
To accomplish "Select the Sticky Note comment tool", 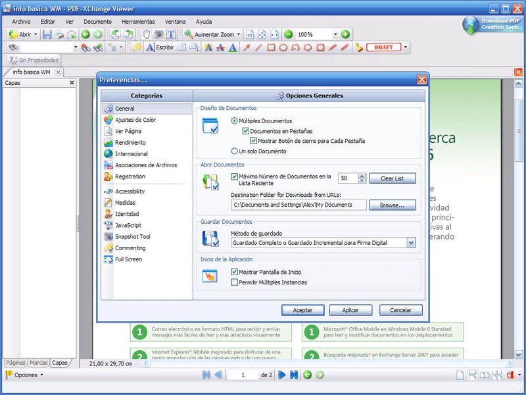I will (137, 47).
